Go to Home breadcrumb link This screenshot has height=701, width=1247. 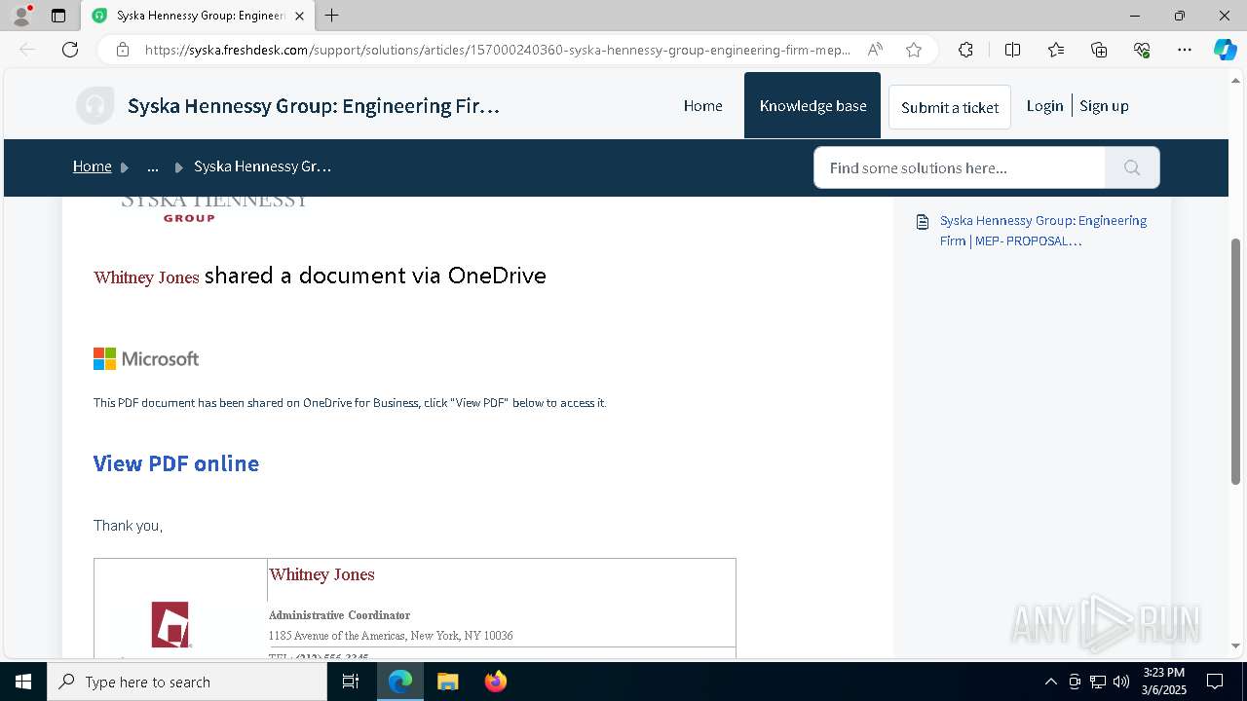[x=93, y=166]
